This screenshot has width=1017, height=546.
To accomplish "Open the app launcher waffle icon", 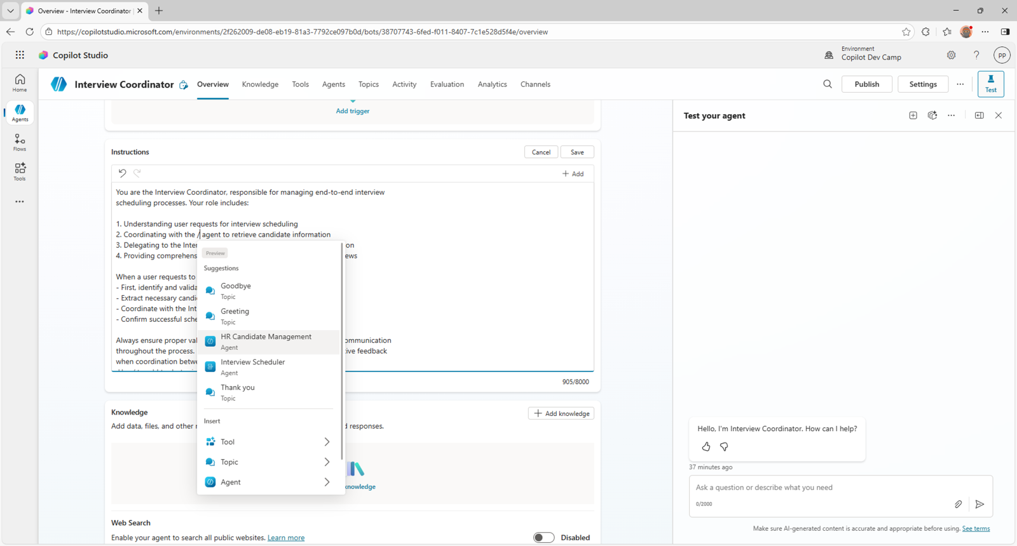I will 20,55.
